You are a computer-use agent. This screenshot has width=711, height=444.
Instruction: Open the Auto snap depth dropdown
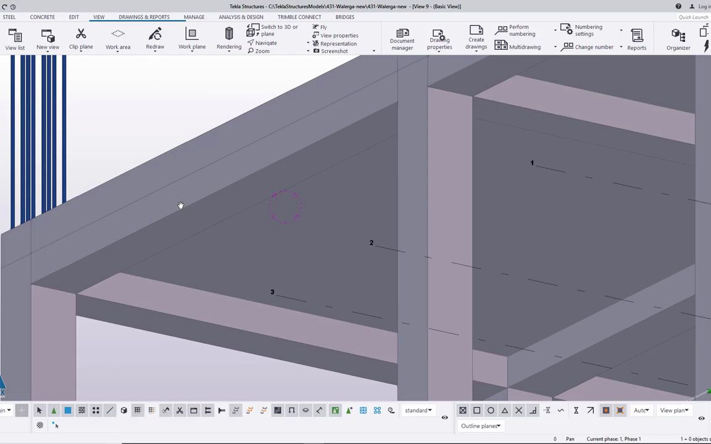(641, 411)
